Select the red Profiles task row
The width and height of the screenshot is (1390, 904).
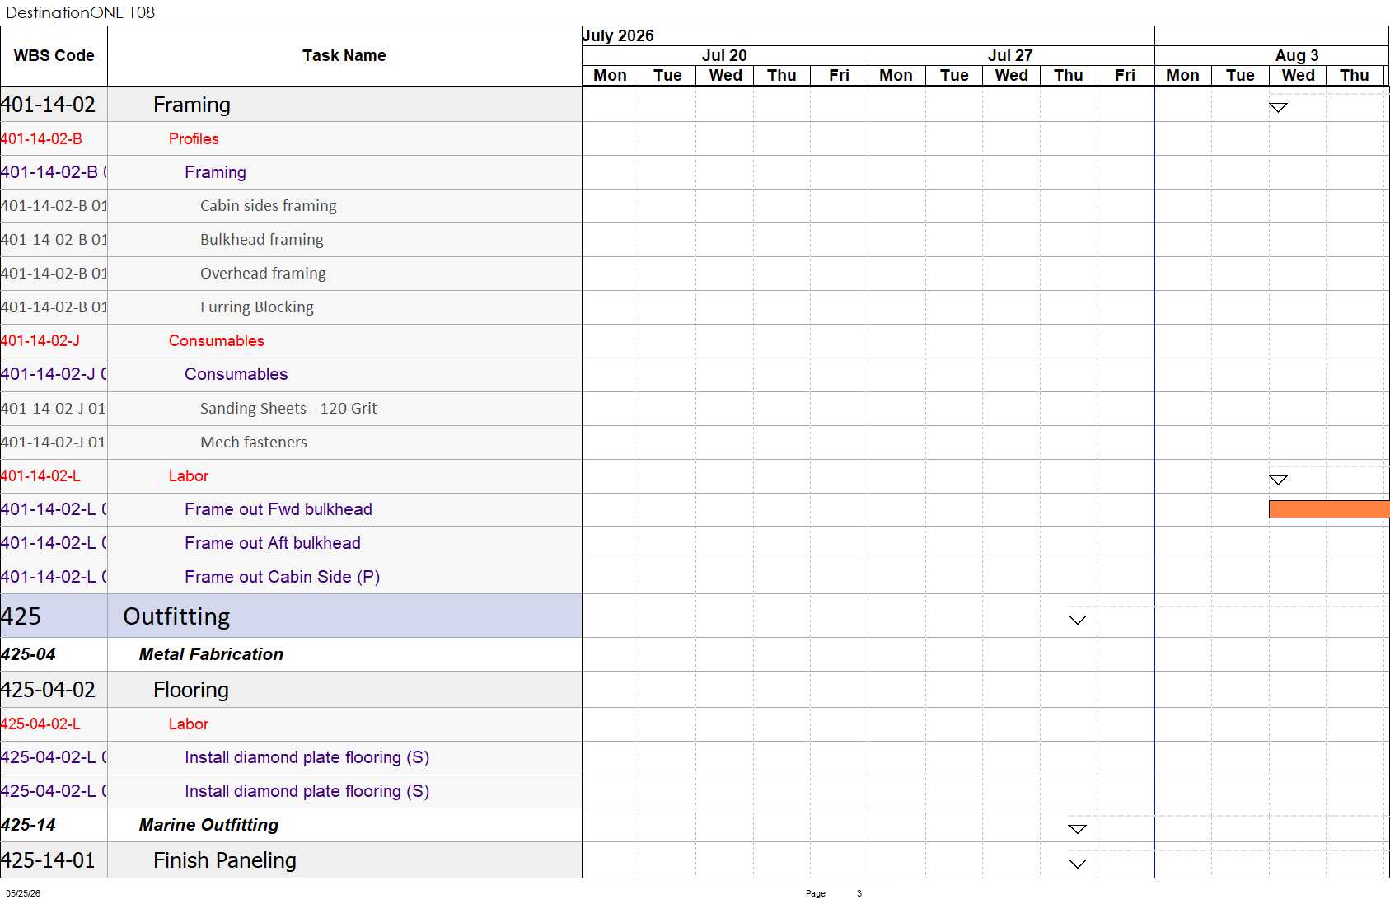(x=291, y=138)
